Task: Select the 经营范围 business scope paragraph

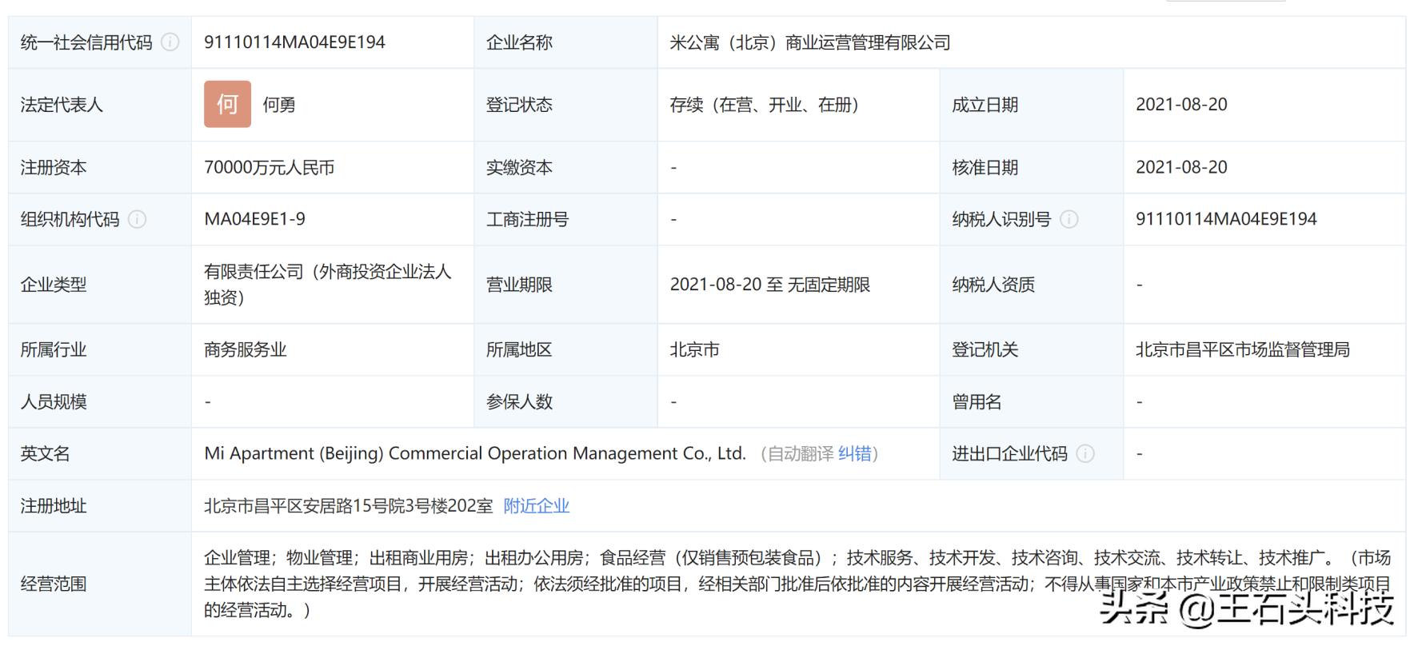Action: tap(797, 584)
